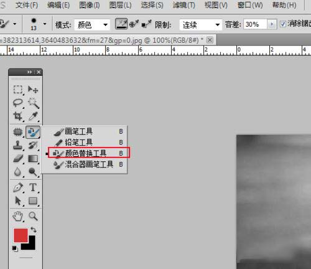Open the 限制 dropdown showing 连续

coord(201,25)
